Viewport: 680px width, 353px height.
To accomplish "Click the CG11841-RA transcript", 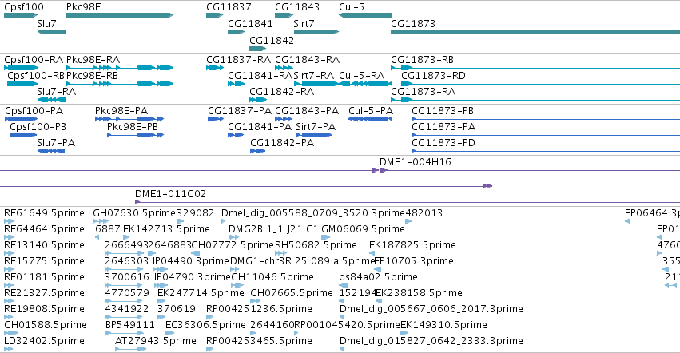I will (237, 84).
